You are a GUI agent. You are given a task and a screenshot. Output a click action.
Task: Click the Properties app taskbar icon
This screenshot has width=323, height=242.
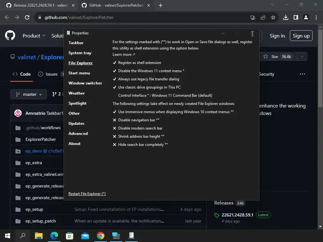pyautogui.click(x=132, y=235)
